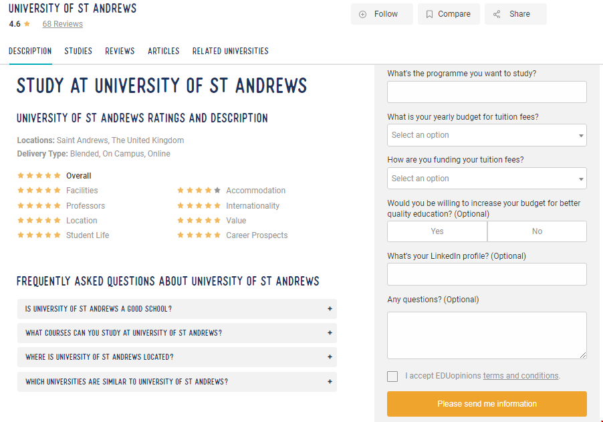
Task: Click the rating star beside 4.6
Action: [x=27, y=24]
